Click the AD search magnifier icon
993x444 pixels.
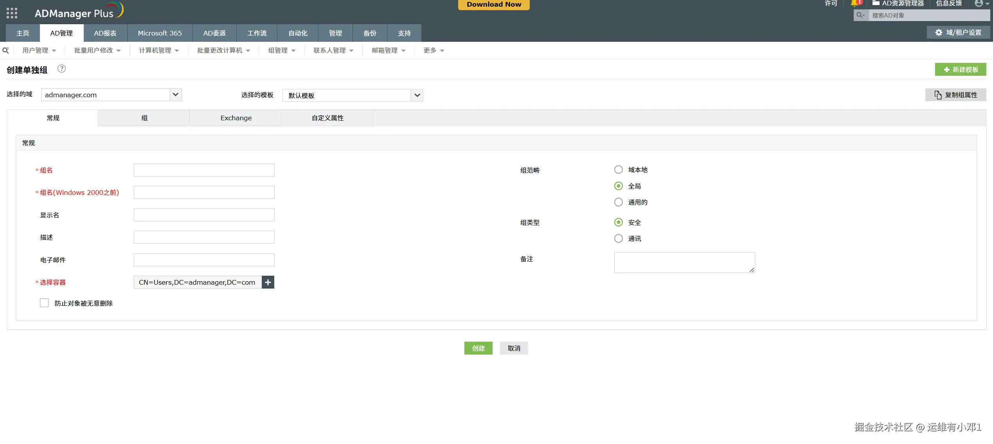[860, 15]
